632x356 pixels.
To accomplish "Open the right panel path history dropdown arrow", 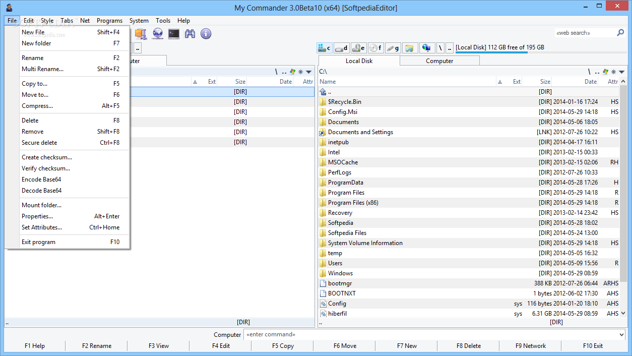I will point(621,72).
